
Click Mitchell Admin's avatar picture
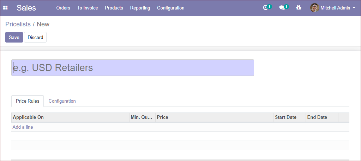[314, 8]
